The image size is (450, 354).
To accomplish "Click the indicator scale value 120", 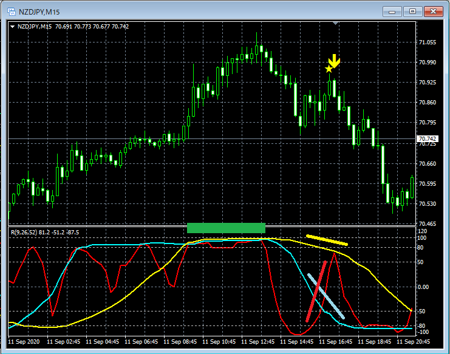I will click(423, 231).
